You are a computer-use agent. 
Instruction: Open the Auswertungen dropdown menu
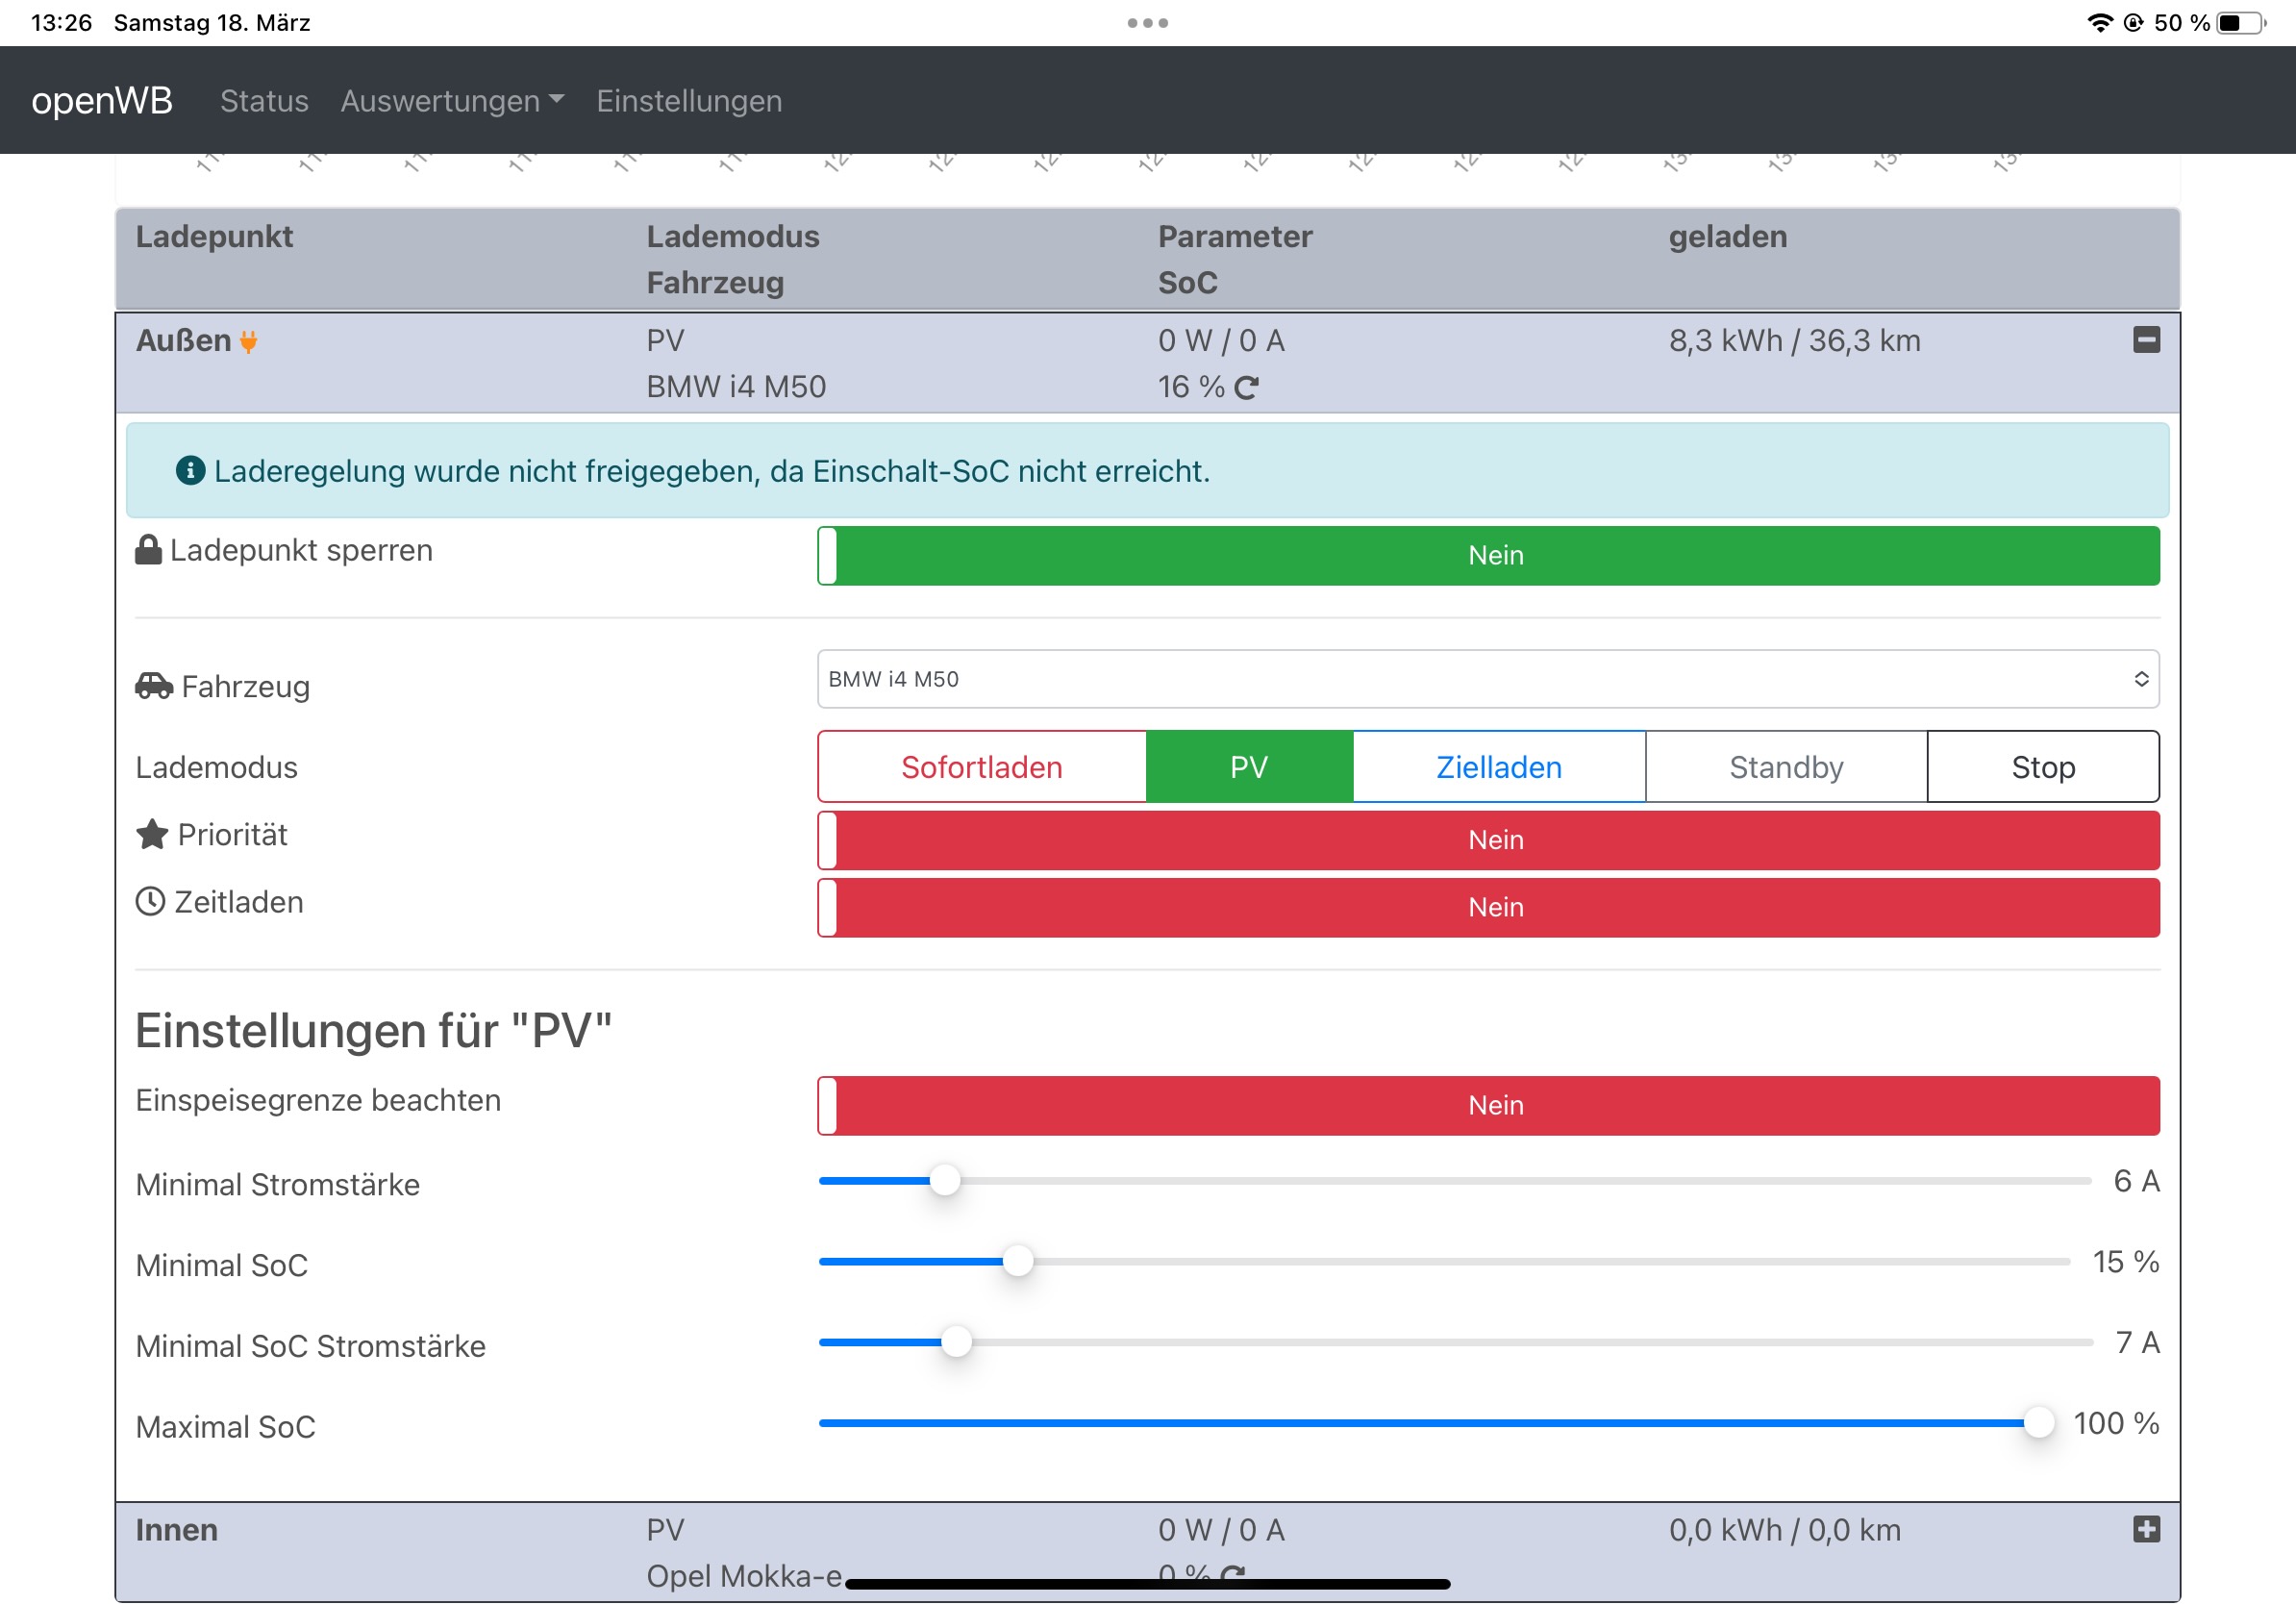452,101
